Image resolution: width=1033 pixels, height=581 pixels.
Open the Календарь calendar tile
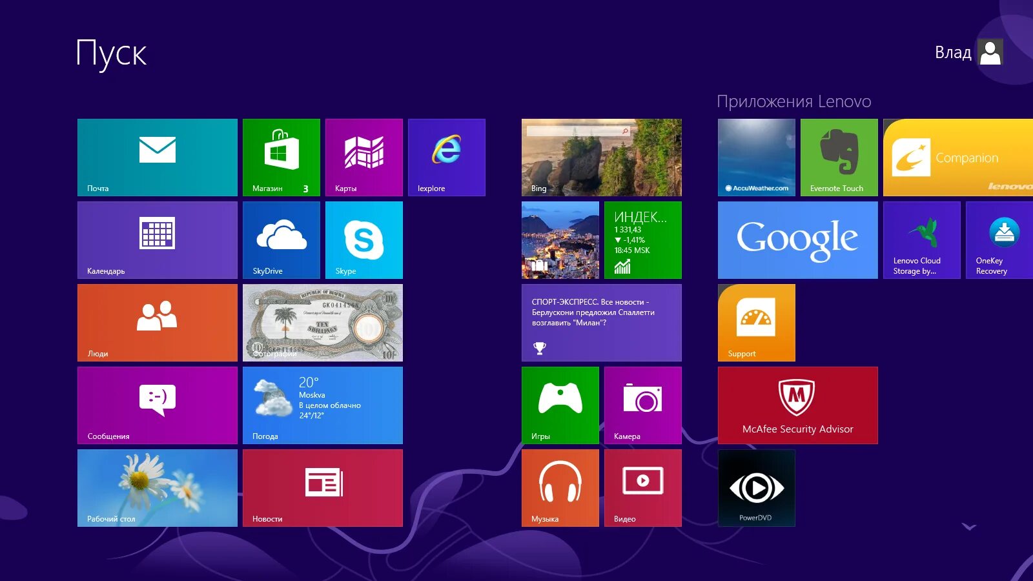(158, 240)
